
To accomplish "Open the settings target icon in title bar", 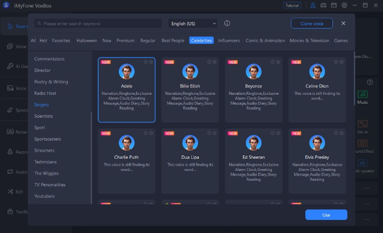I will tap(344, 5).
